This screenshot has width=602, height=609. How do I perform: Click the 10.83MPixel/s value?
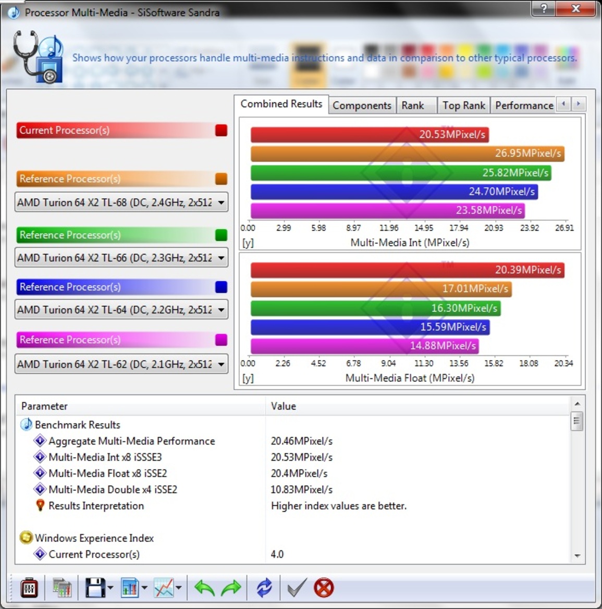(x=302, y=489)
